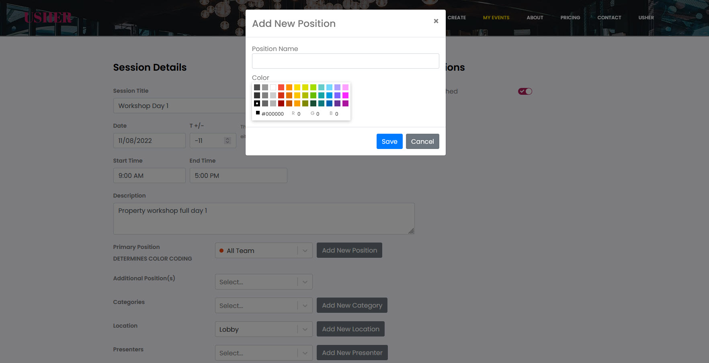Pick the light pink top-row swatch
This screenshot has height=363, width=709.
pyautogui.click(x=345, y=88)
